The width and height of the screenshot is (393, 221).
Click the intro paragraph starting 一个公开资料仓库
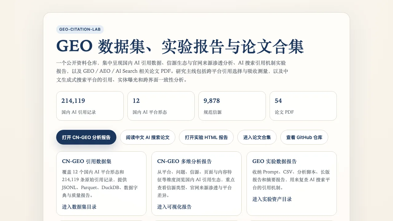pyautogui.click(x=172, y=72)
